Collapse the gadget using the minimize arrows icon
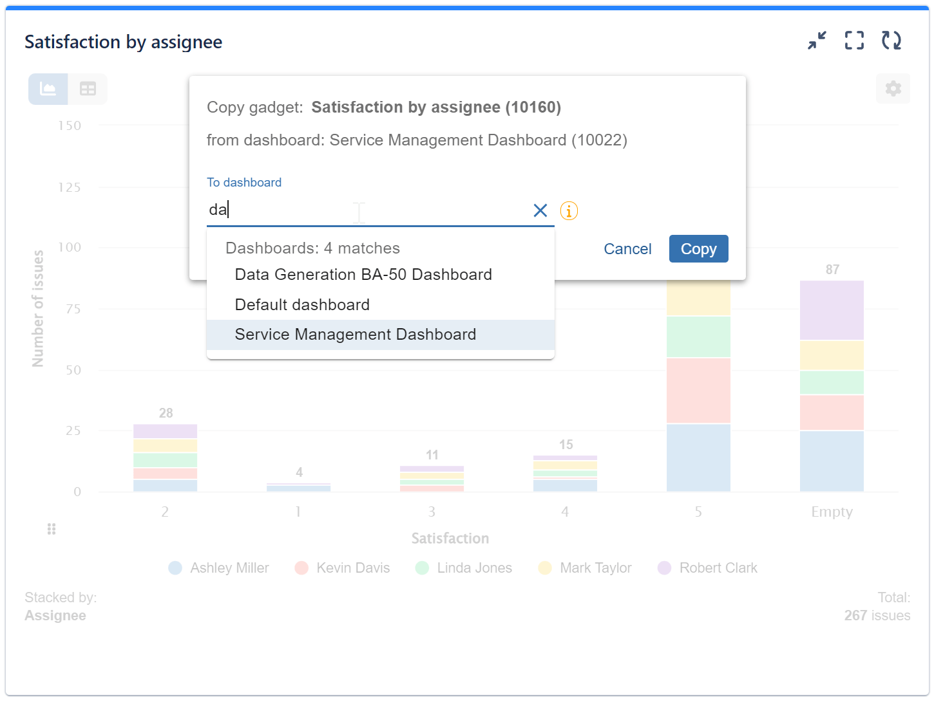The image size is (934, 702). [816, 40]
